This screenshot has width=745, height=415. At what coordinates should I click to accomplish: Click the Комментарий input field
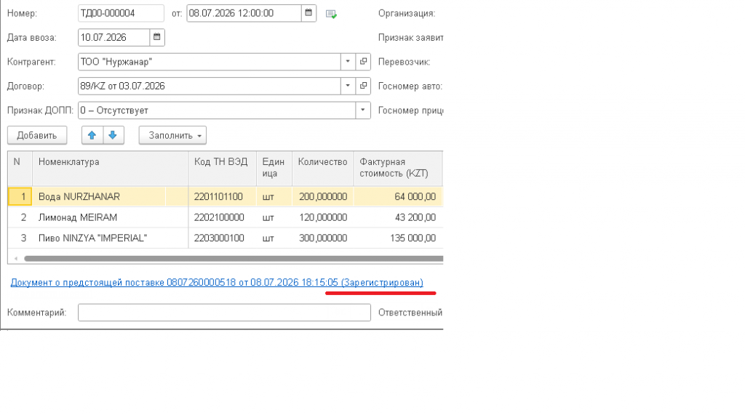[x=224, y=313]
